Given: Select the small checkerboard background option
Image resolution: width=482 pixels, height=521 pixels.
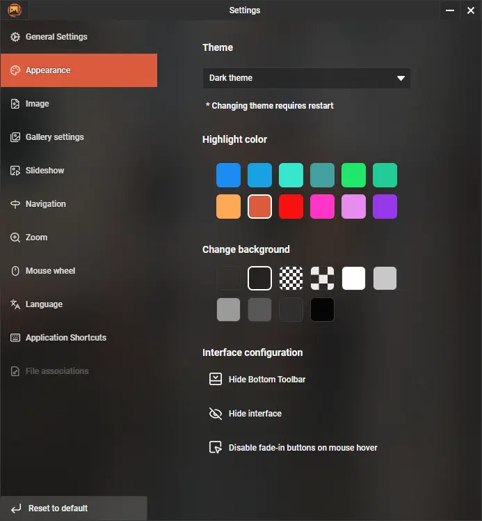Looking at the screenshot, I should (x=291, y=278).
